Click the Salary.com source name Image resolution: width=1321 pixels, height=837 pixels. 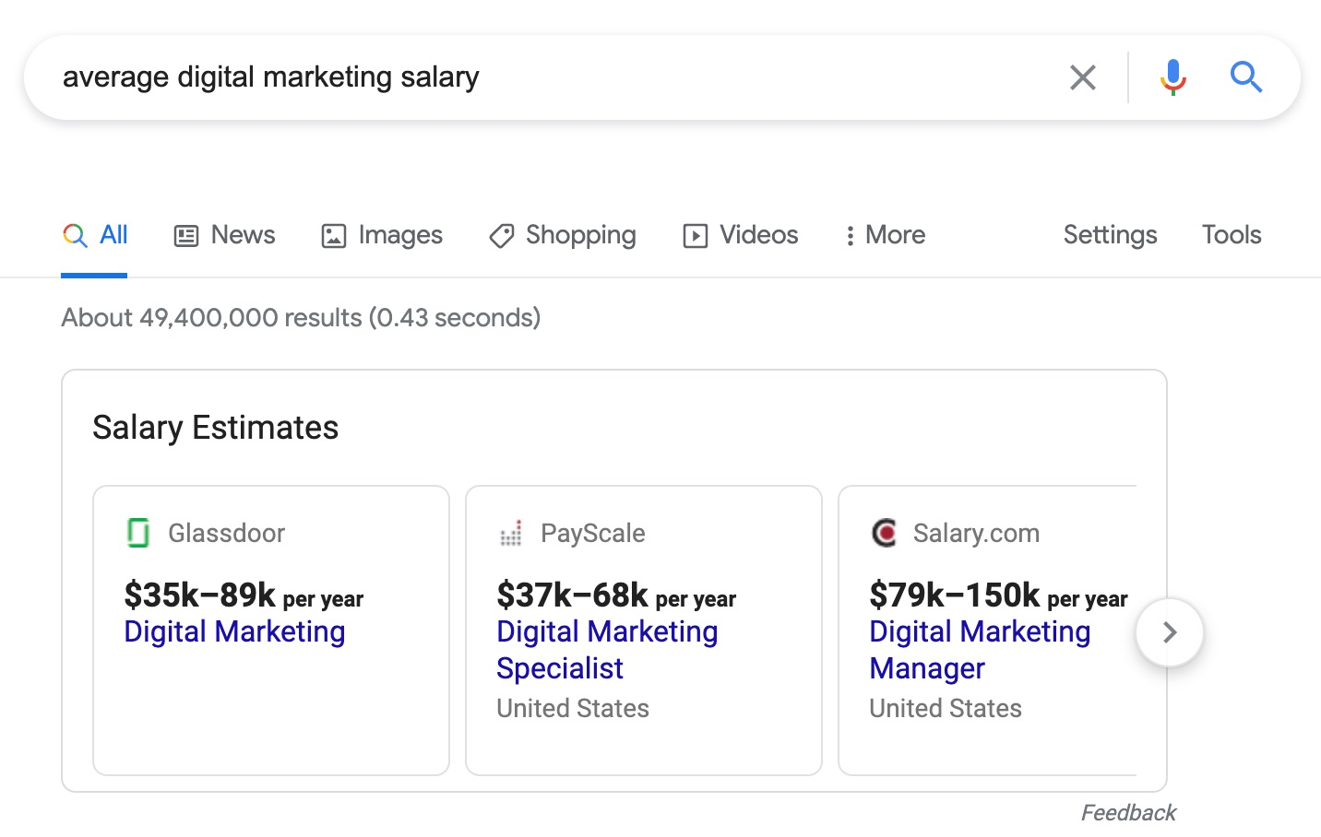coord(976,533)
